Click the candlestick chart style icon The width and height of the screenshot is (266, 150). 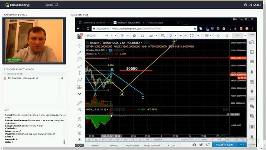(122, 35)
